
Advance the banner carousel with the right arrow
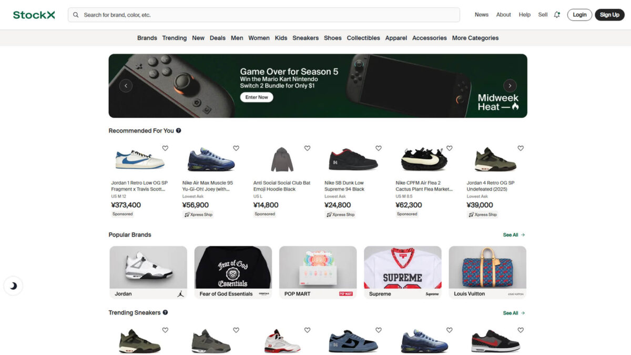[509, 85]
